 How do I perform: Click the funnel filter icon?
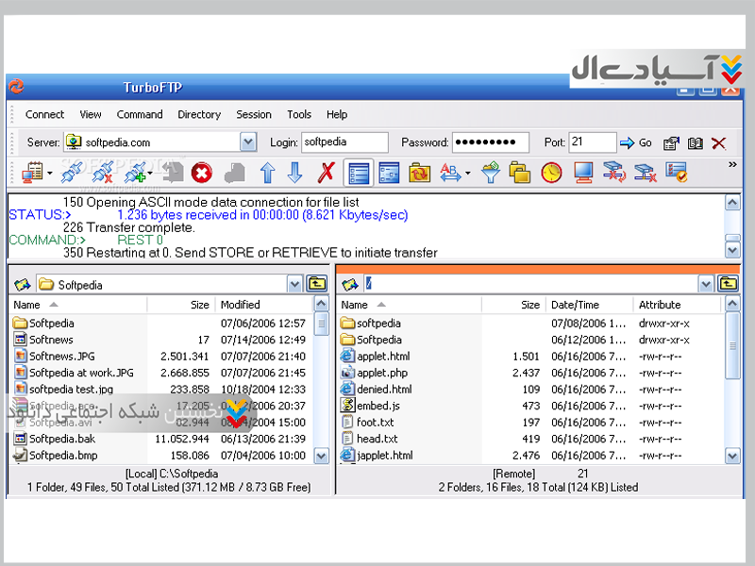pyautogui.click(x=490, y=173)
